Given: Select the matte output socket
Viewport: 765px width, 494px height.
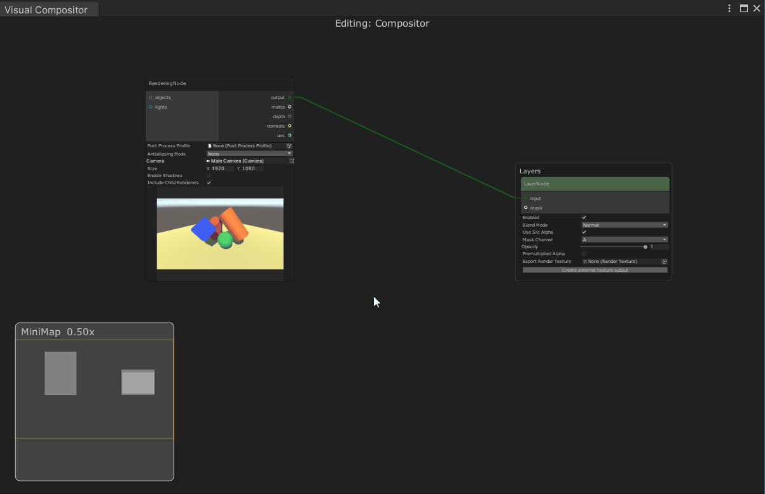Looking at the screenshot, I should 291,107.
